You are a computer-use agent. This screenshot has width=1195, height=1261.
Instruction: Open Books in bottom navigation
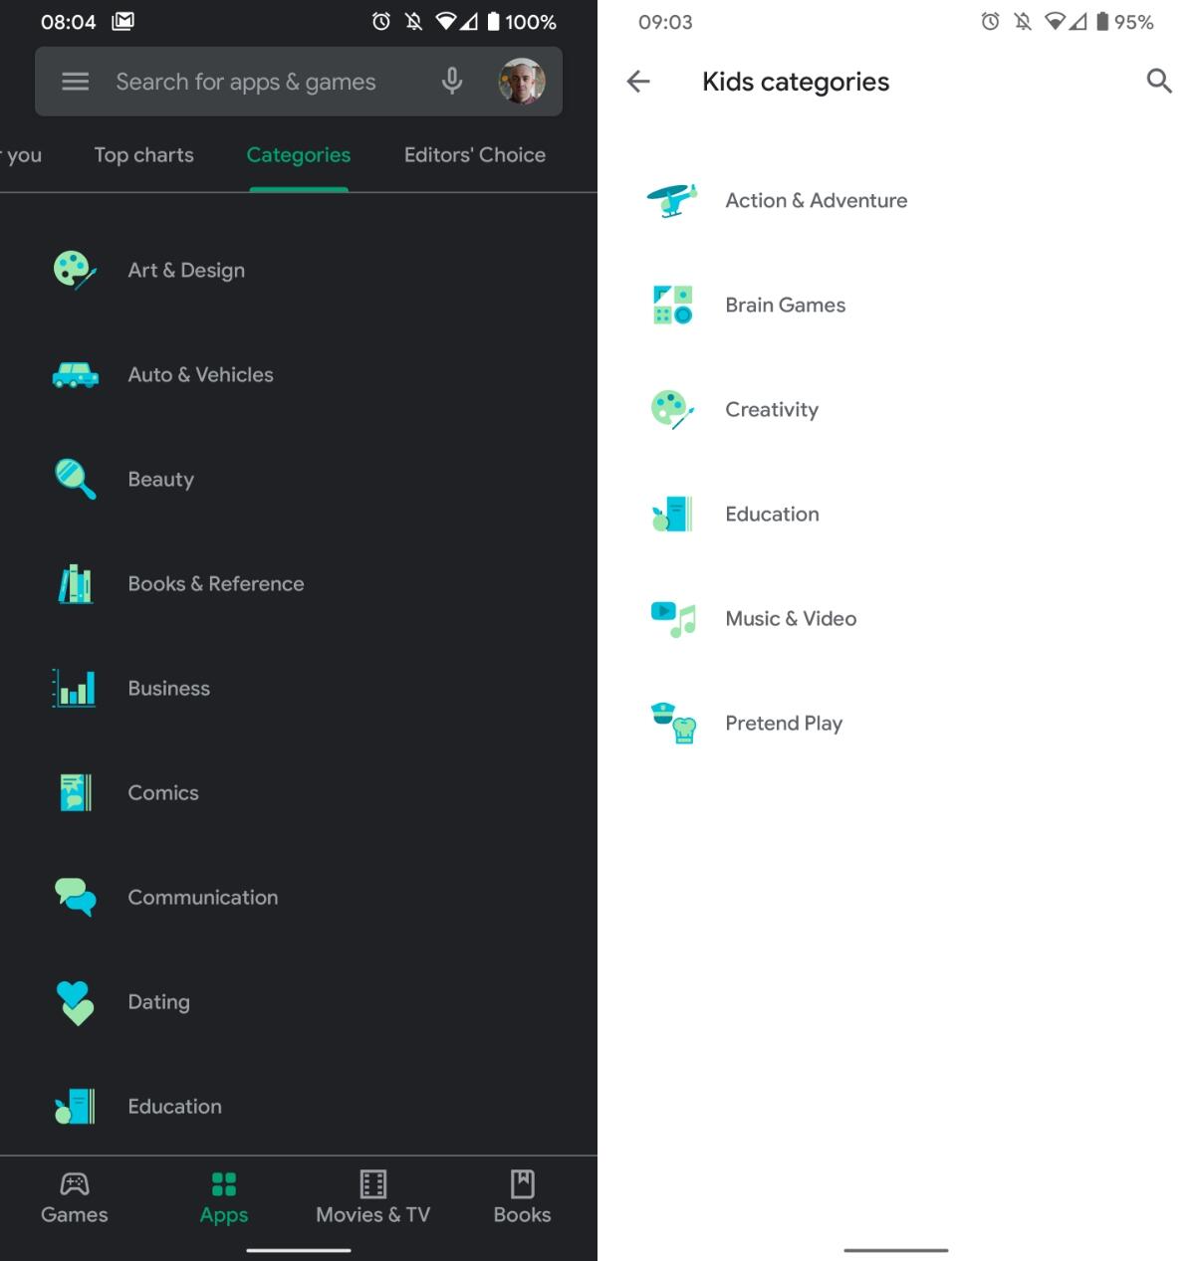[522, 1197]
